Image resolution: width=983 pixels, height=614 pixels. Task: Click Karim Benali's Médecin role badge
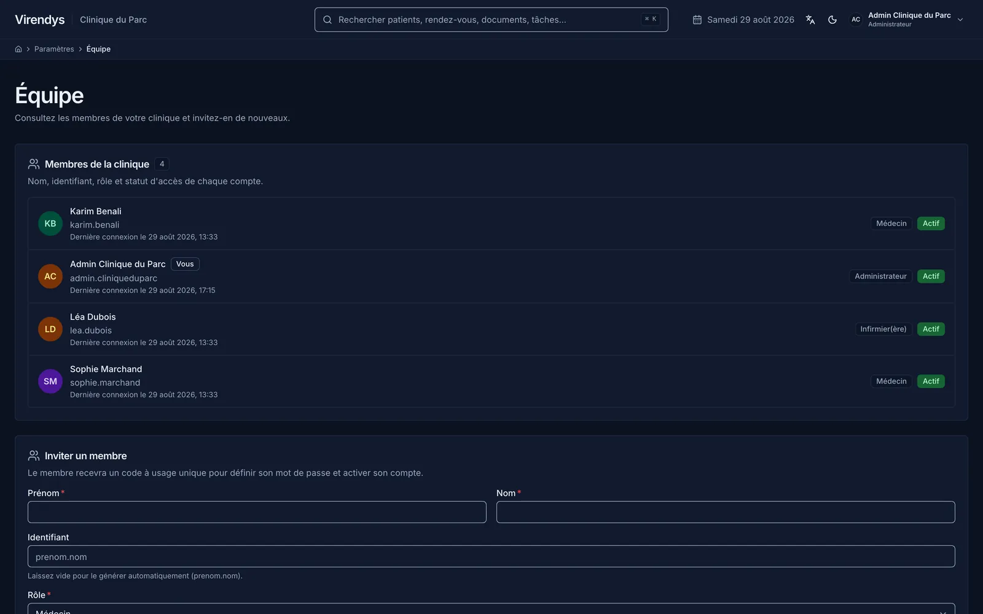[x=891, y=223]
